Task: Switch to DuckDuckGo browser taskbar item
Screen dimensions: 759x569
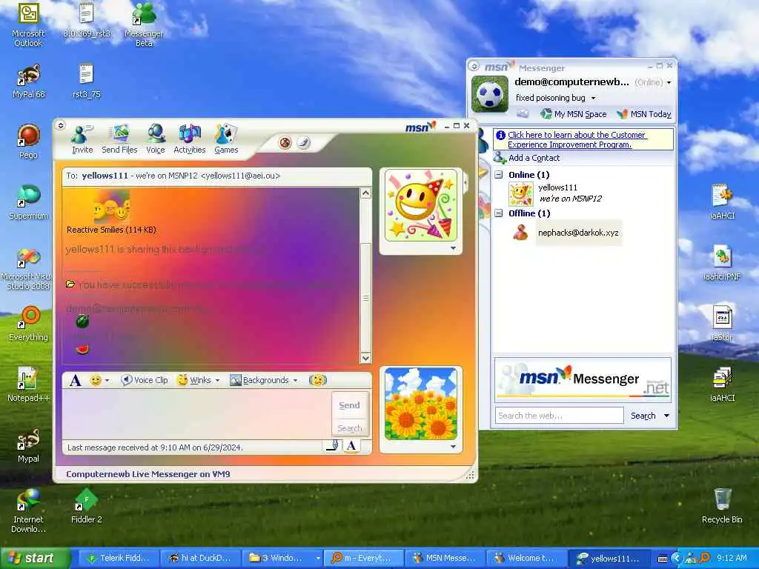Action: point(199,558)
